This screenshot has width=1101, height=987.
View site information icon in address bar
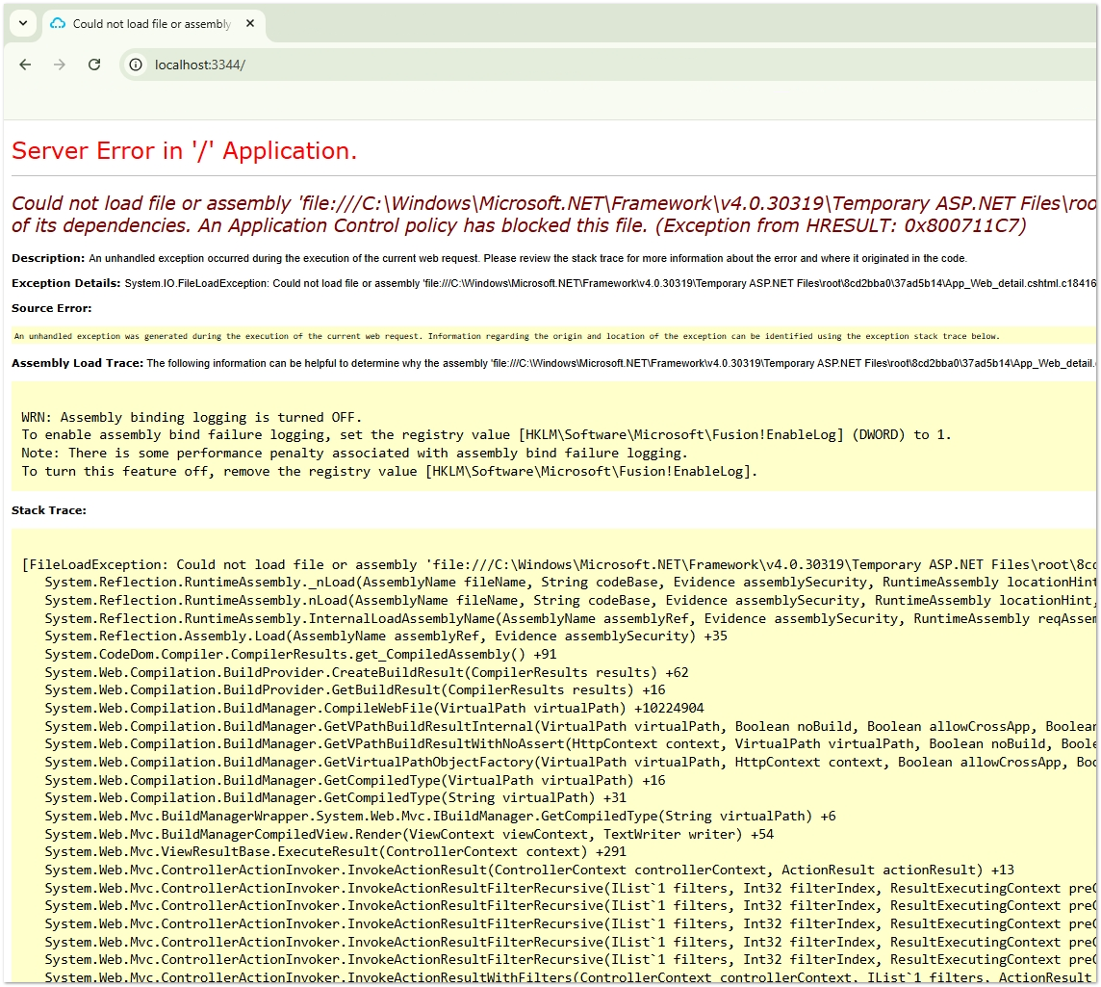click(137, 65)
